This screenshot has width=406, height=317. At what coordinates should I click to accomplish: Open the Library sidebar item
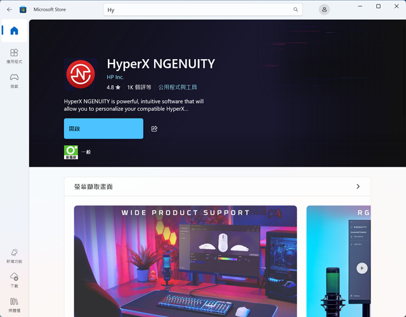14,305
